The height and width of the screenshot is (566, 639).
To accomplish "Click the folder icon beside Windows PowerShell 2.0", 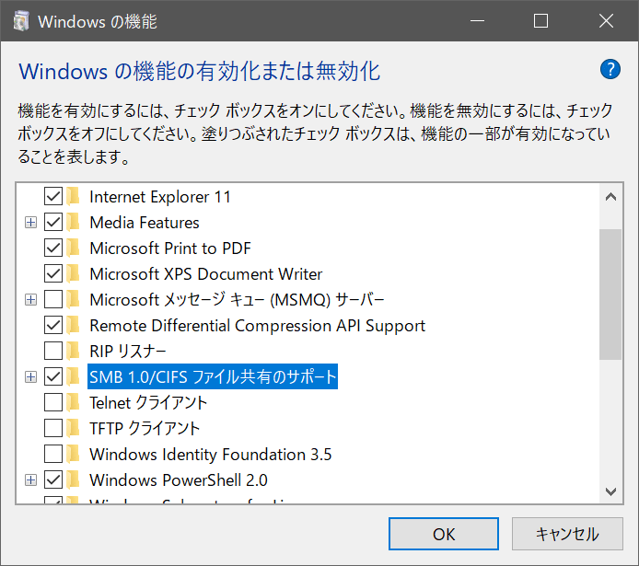I will click(74, 480).
